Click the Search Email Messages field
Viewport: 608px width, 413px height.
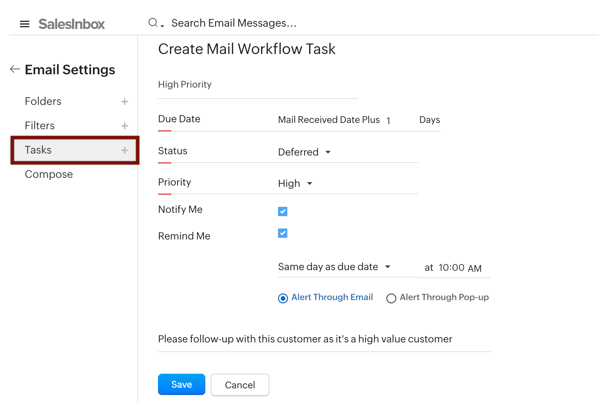234,23
